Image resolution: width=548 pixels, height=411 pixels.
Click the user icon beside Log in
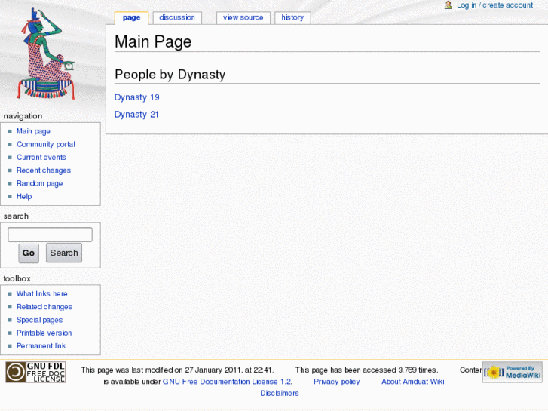tap(449, 5)
